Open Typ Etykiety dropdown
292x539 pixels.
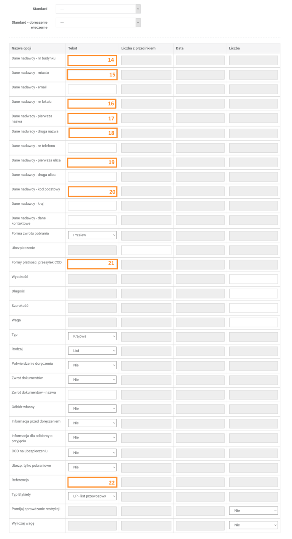(92, 496)
